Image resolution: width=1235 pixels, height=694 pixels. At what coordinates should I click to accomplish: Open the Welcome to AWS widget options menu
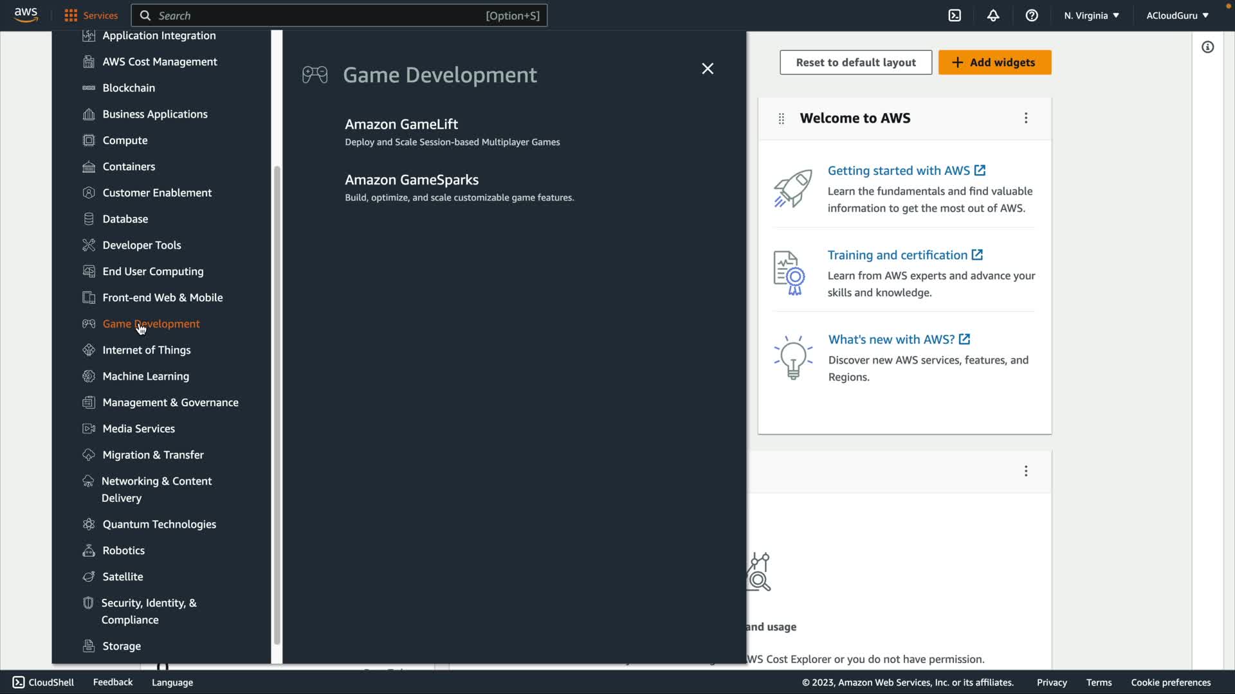1026,118
